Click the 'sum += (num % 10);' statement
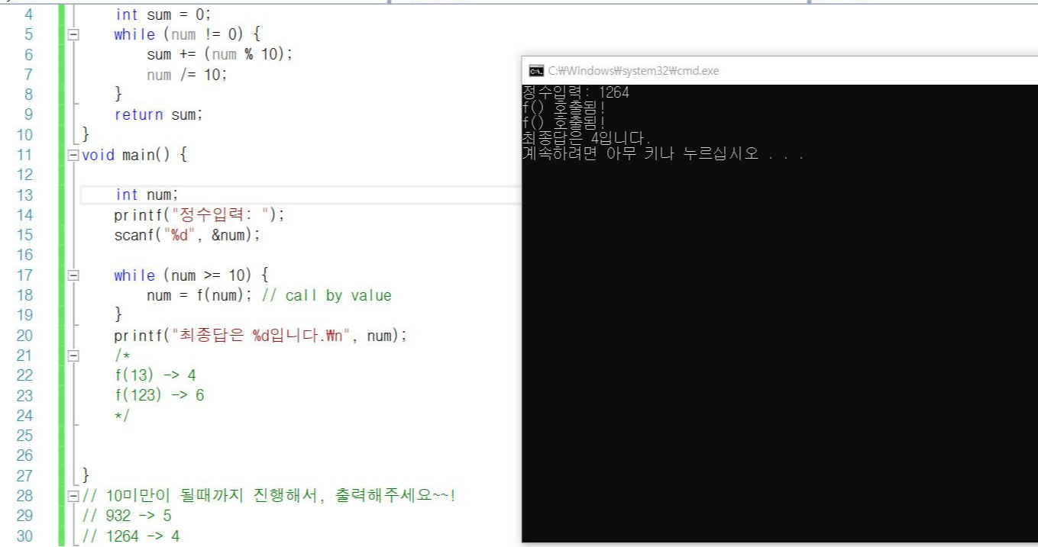The height and width of the screenshot is (547, 1038). (220, 54)
